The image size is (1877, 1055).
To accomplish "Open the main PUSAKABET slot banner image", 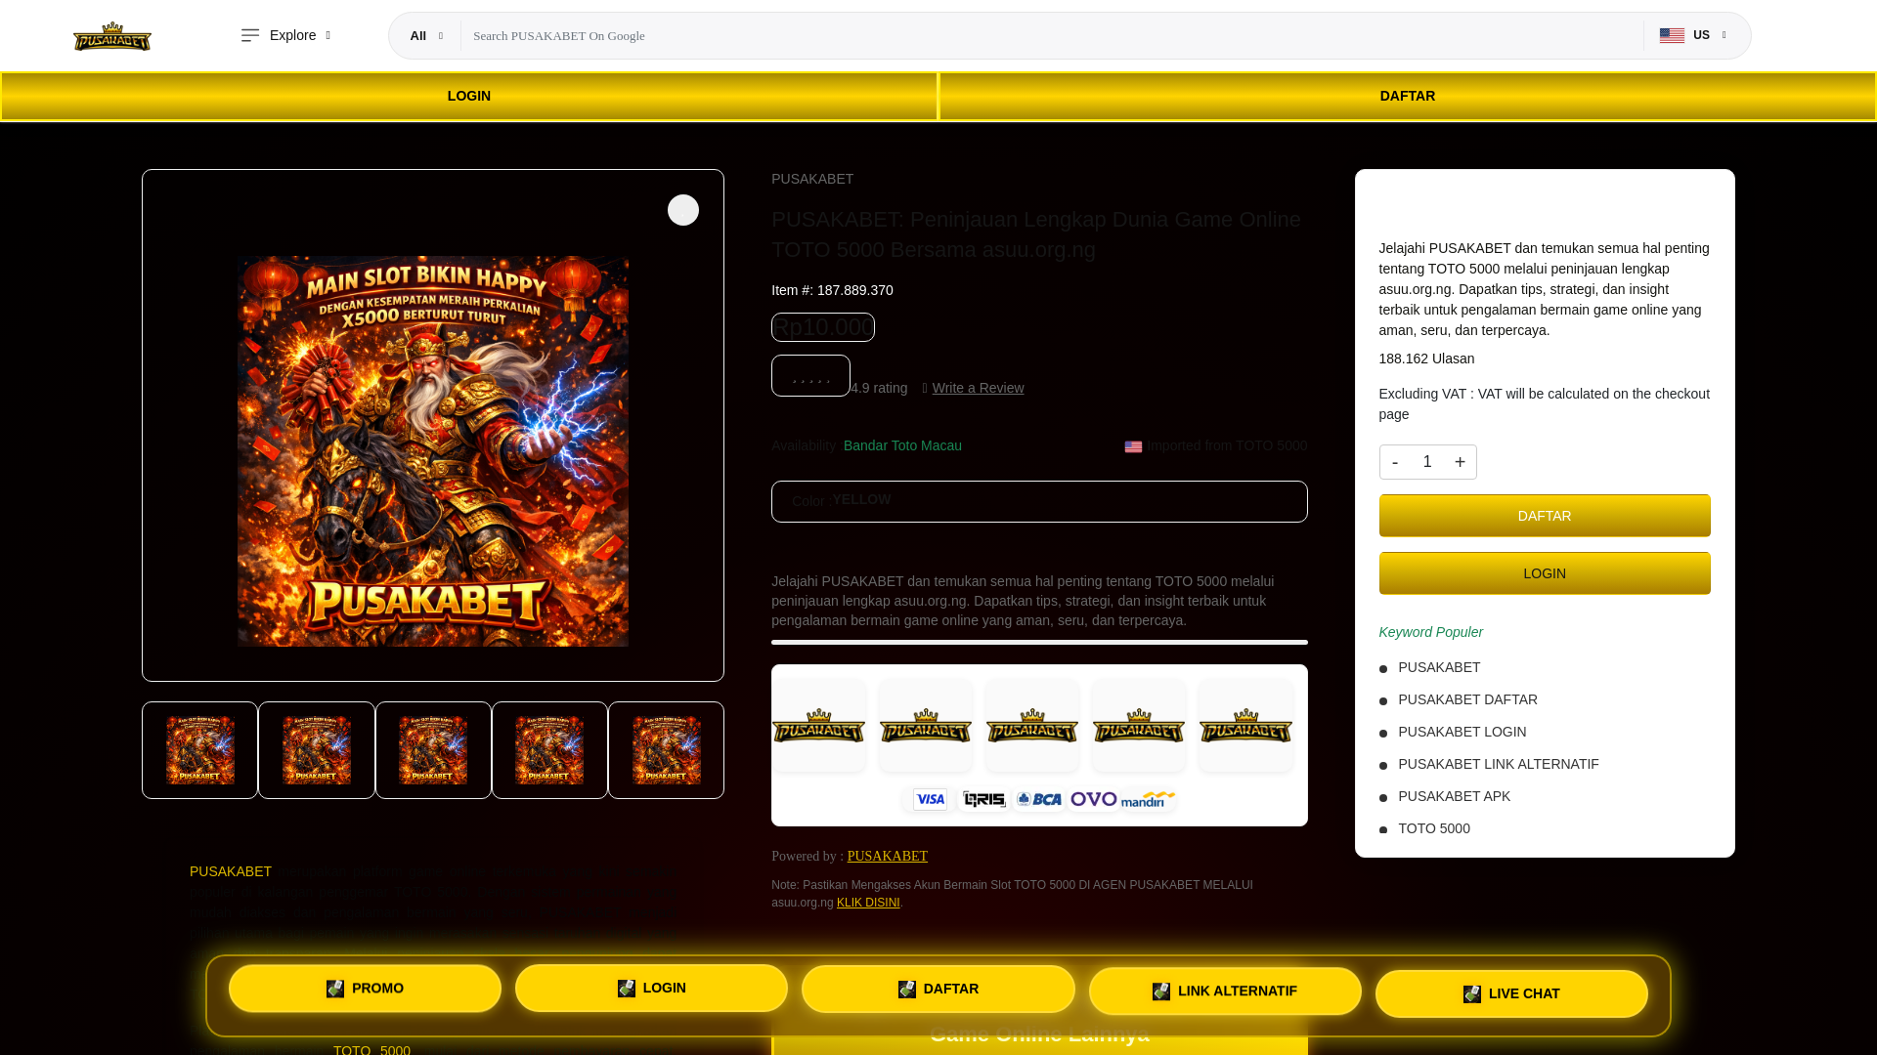I will [433, 451].
